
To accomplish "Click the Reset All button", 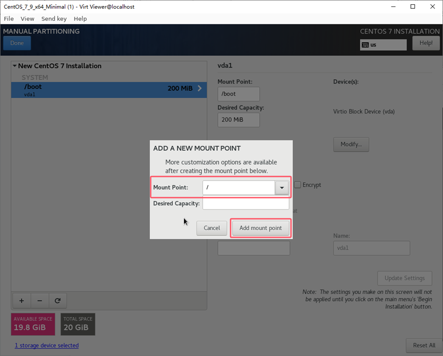I will (424, 345).
